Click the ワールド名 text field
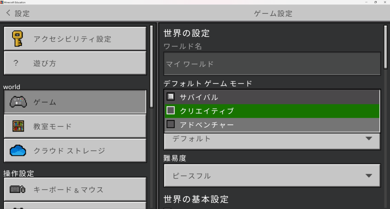 tap(272, 64)
